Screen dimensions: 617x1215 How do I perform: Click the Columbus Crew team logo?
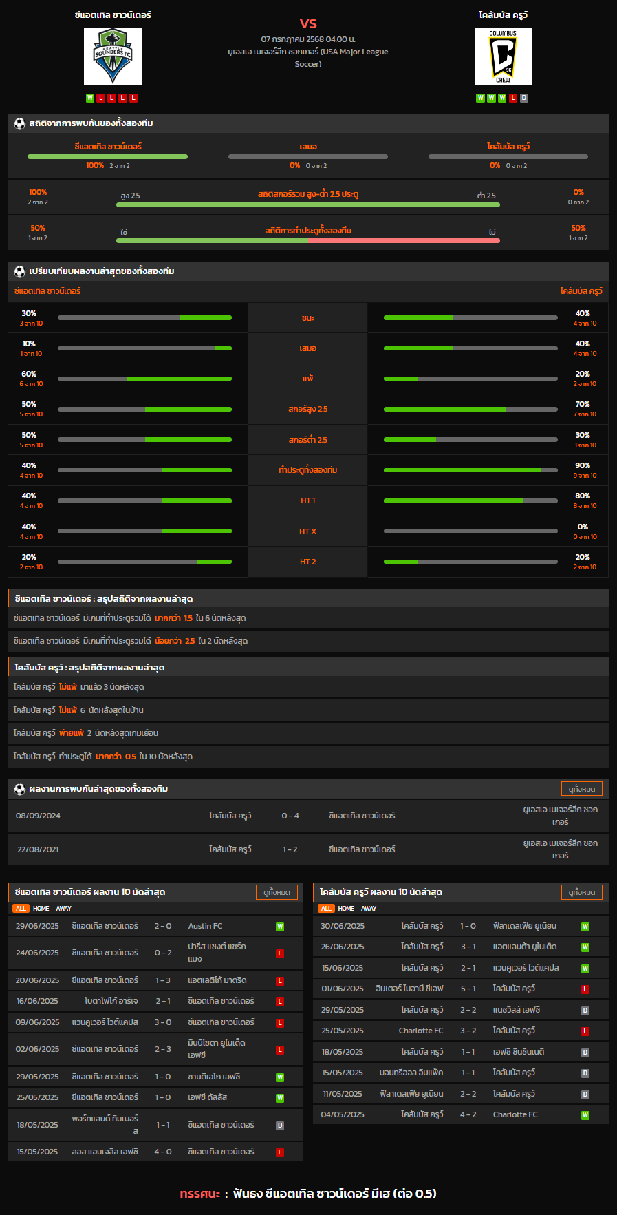tap(503, 56)
